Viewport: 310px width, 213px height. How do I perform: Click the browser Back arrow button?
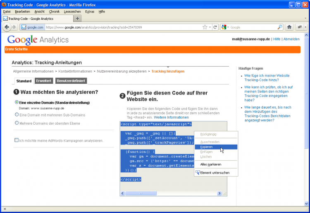click(7, 27)
